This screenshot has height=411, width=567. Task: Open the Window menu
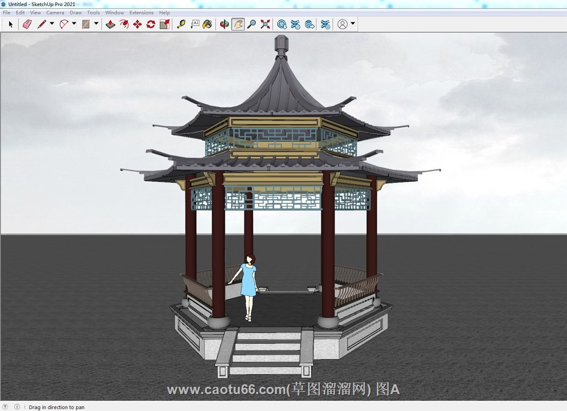(x=115, y=12)
